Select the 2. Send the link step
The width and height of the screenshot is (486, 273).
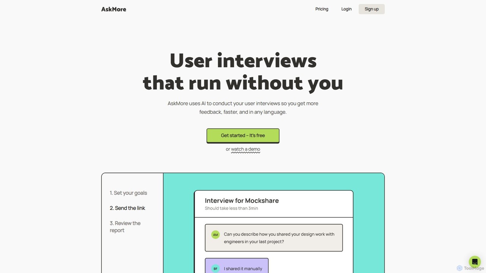click(x=128, y=208)
